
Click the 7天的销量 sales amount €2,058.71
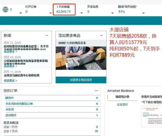[63, 12]
